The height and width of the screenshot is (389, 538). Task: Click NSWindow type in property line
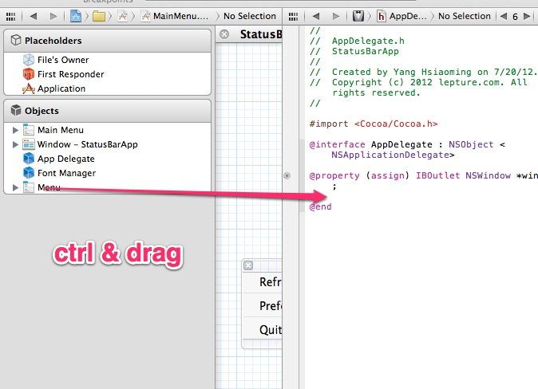point(488,175)
